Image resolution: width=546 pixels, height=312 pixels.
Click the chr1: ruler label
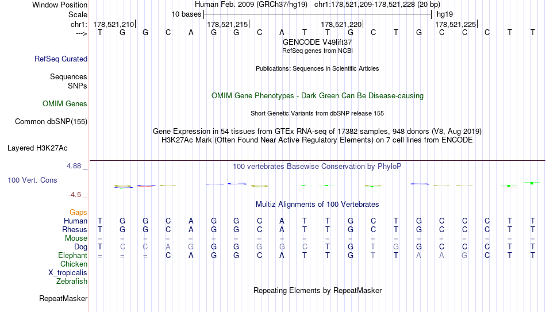pyautogui.click(x=79, y=24)
